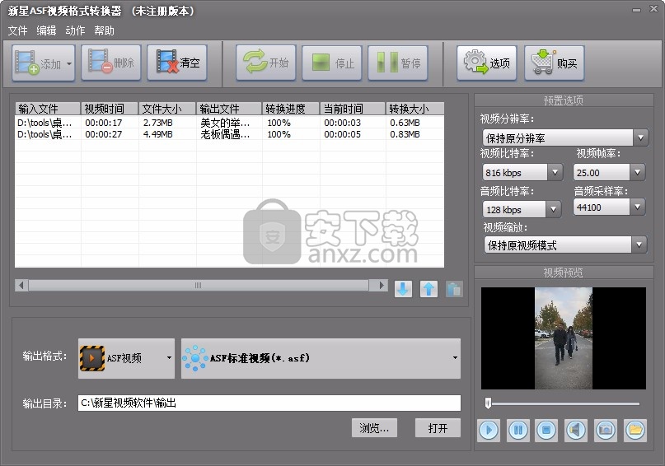
Task: Click the 视频时间 column header
Action: [x=110, y=109]
